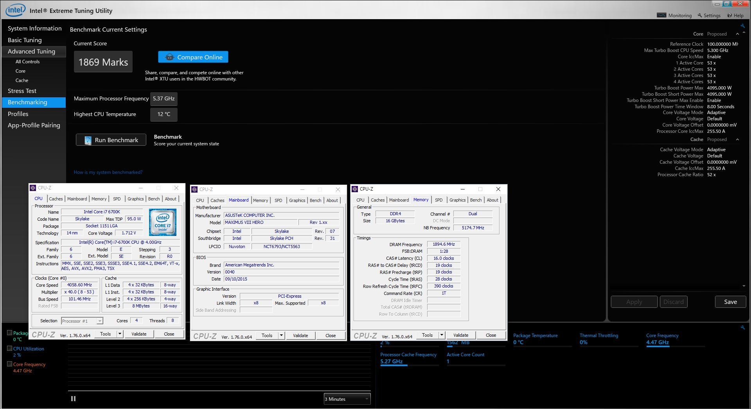Click Package Temperature 0 °C tile
Viewport: 751px width, 409px height.
[x=543, y=339]
